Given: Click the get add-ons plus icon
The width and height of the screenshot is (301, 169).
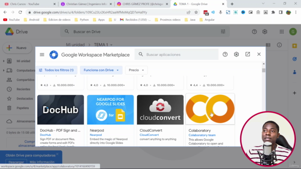Looking at the screenshot, I should tap(294, 93).
